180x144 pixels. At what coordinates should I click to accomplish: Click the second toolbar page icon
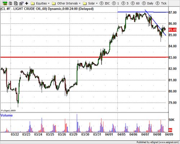coord(10,3)
